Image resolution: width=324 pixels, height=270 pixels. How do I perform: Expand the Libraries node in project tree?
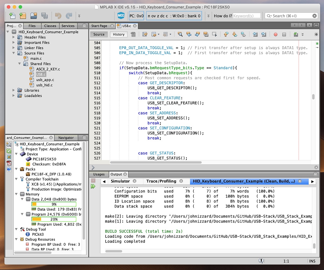[x=14, y=90]
